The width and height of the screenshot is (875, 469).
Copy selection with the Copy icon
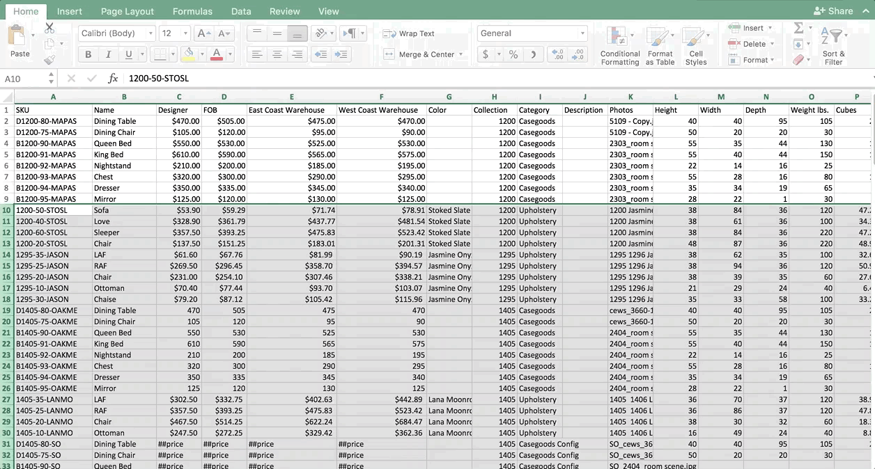pos(49,45)
